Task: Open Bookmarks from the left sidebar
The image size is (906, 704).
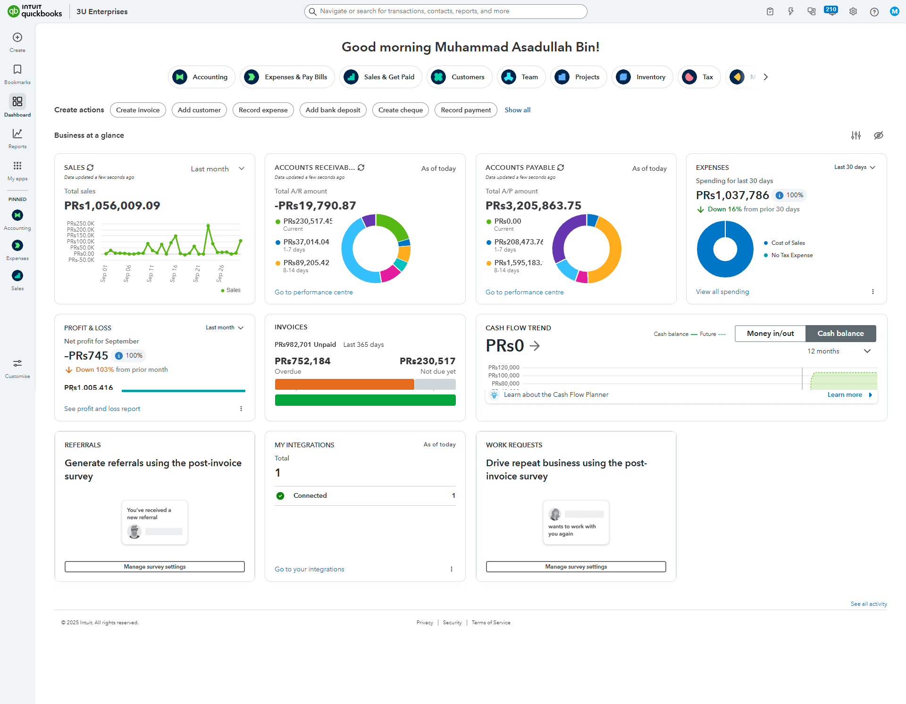Action: [x=17, y=70]
